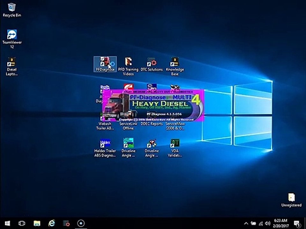Viewport: 306px width, 229px height.
Task: Open the ServiceMaxx shortcut
Action: coord(175,126)
